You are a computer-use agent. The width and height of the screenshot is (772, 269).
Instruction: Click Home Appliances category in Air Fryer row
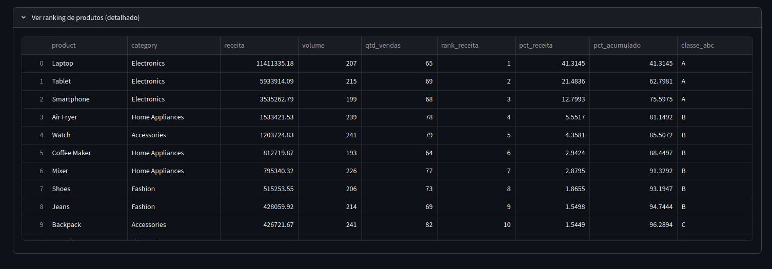[x=174, y=117]
